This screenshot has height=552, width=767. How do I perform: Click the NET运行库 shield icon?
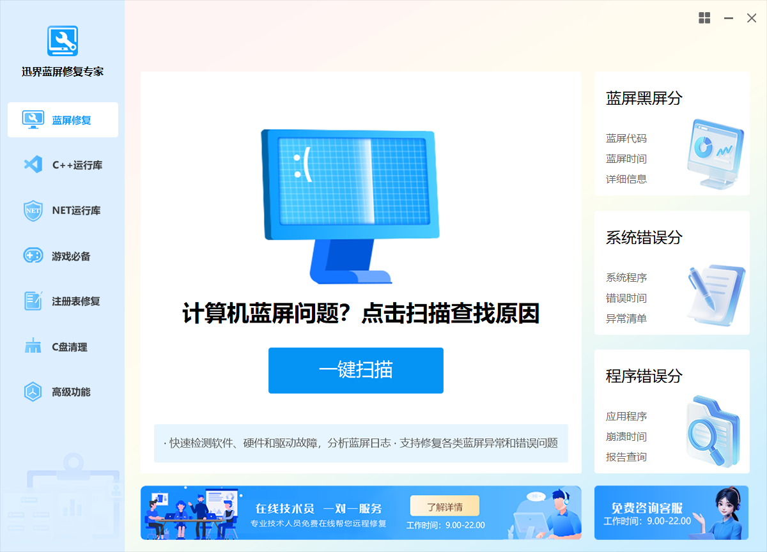point(33,211)
